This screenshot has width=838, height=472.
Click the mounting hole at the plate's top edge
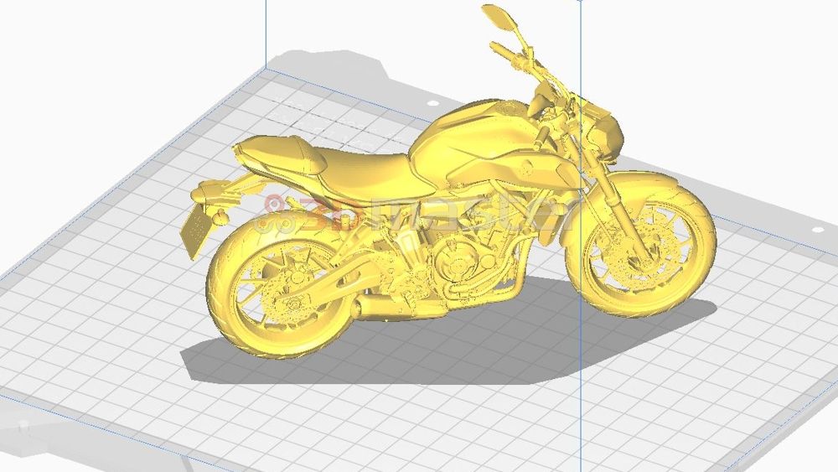point(432,104)
